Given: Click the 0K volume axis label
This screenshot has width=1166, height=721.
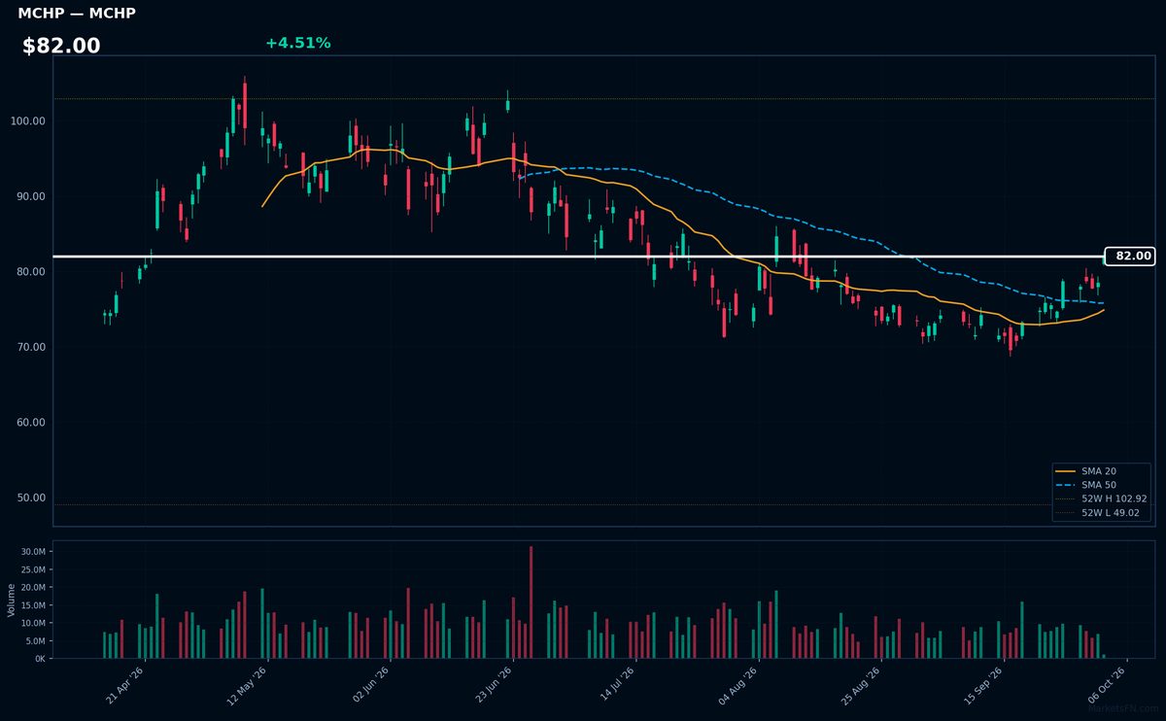Looking at the screenshot, I should (x=40, y=659).
